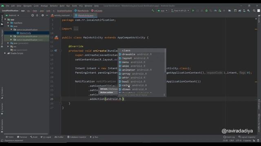Switch to activity_main.xml editor tab

click(x=62, y=15)
